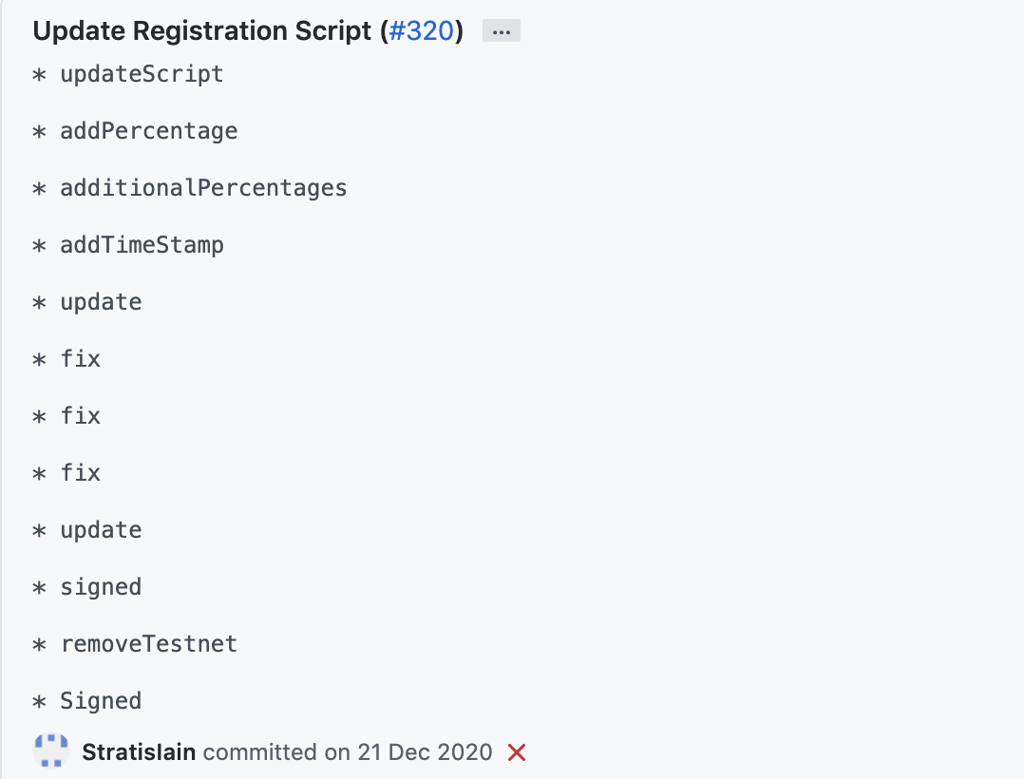Click the updateScript message line
Viewport: 1024px width, 779px height.
[x=142, y=74]
